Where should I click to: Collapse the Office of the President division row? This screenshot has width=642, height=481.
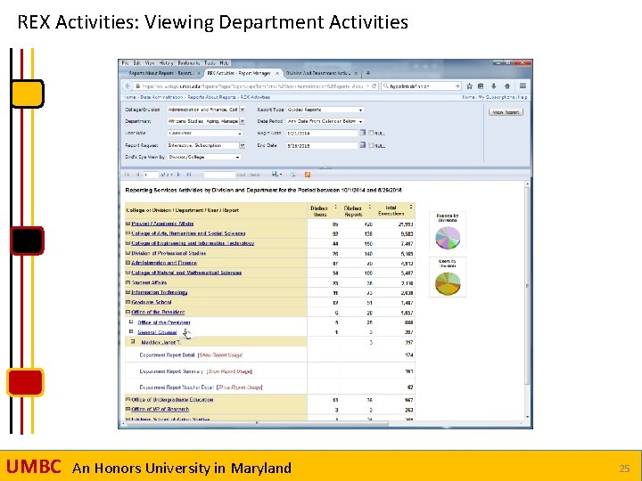(128, 312)
